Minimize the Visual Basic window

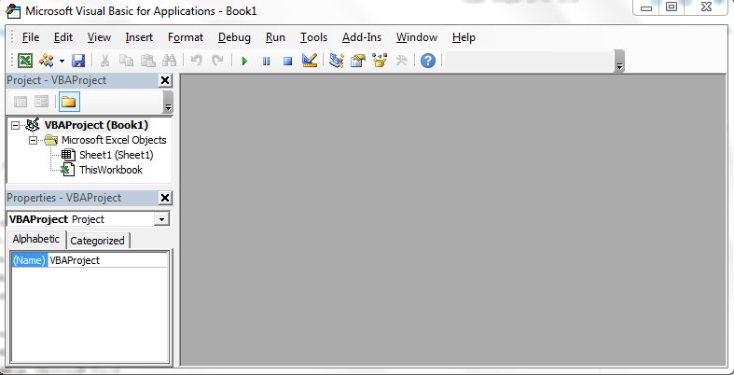tap(646, 7)
